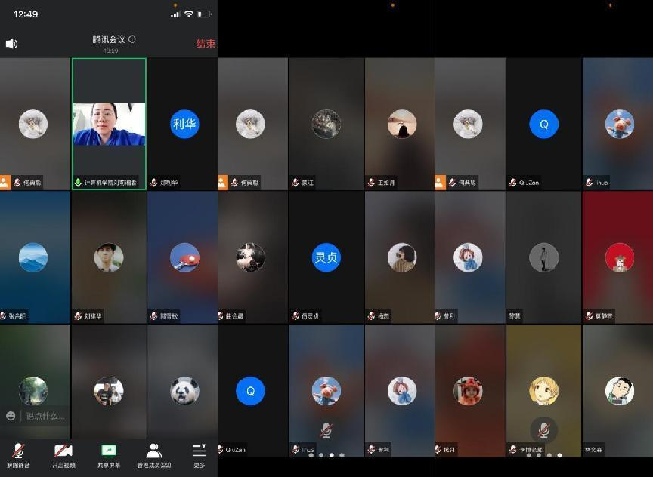The image size is (653, 477).
Task: Tap the meeting title 腾讯会议
Action: 109,39
